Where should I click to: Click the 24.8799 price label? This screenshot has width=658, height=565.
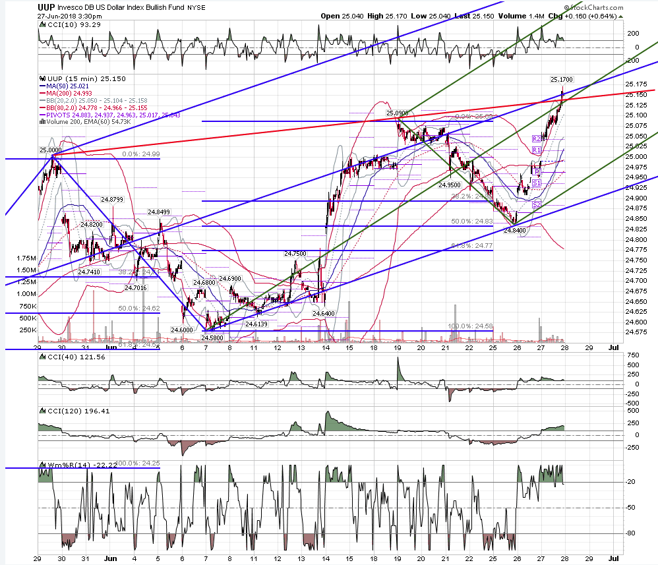[112, 199]
